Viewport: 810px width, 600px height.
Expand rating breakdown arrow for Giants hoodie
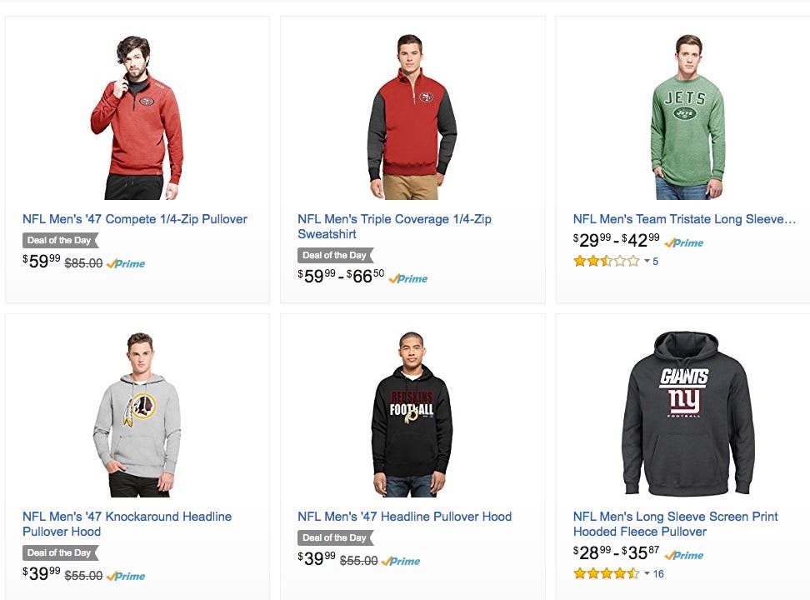[647, 574]
